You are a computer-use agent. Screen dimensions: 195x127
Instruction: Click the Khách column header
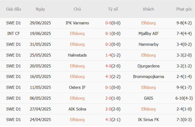tap(148, 9)
